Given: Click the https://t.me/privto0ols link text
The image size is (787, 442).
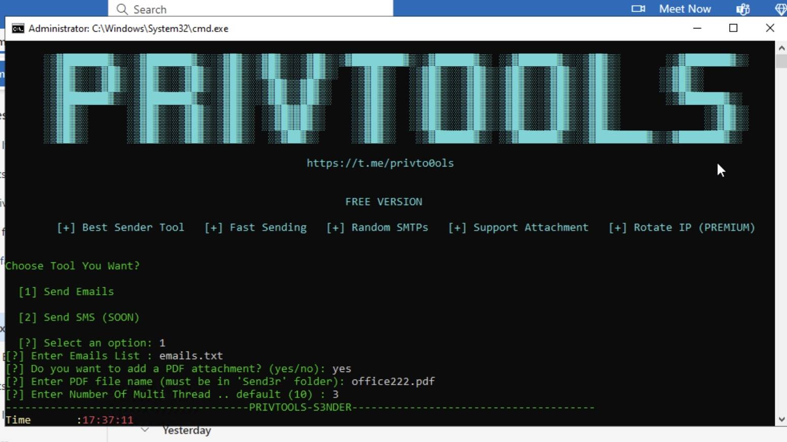Looking at the screenshot, I should coord(380,163).
